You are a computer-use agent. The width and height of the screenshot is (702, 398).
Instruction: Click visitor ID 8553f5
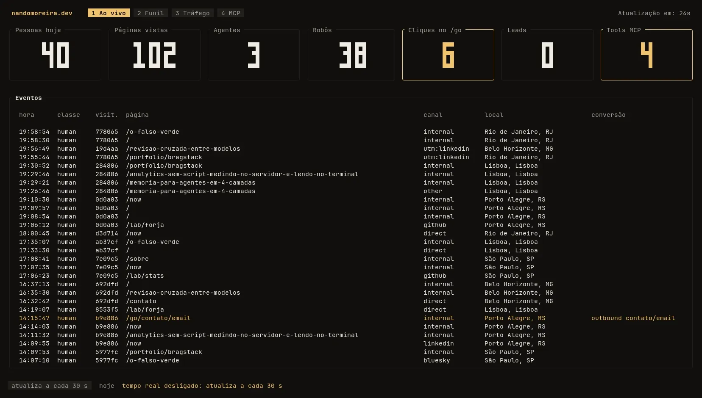[107, 310]
